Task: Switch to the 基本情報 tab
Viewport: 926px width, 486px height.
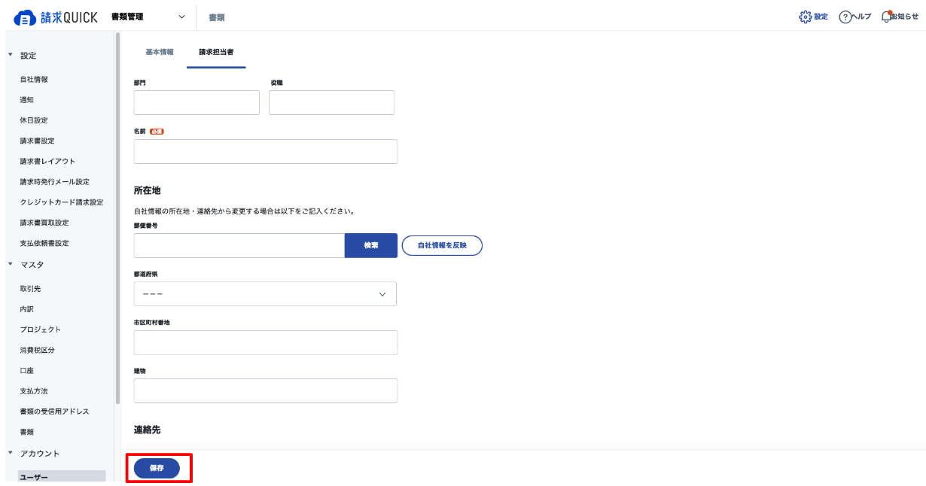Action: click(159, 52)
